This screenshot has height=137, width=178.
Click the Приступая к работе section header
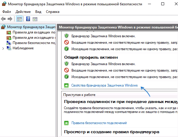[x=79, y=95]
